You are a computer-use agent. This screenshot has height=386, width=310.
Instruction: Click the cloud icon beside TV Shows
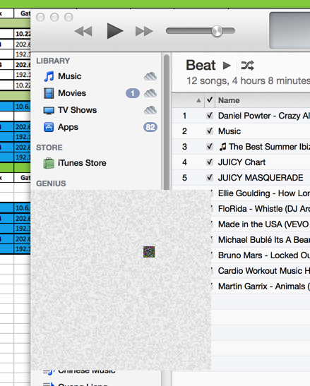coord(150,110)
